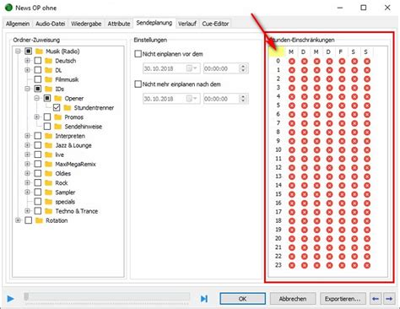Image resolution: width=400 pixels, height=309 pixels.
Task: Select the Techno & Trance tree item
Action: (x=77, y=211)
